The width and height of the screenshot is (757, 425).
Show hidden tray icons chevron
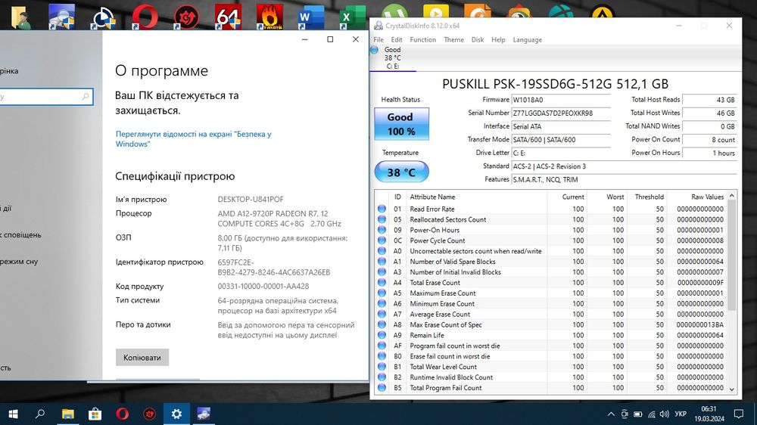pos(611,414)
